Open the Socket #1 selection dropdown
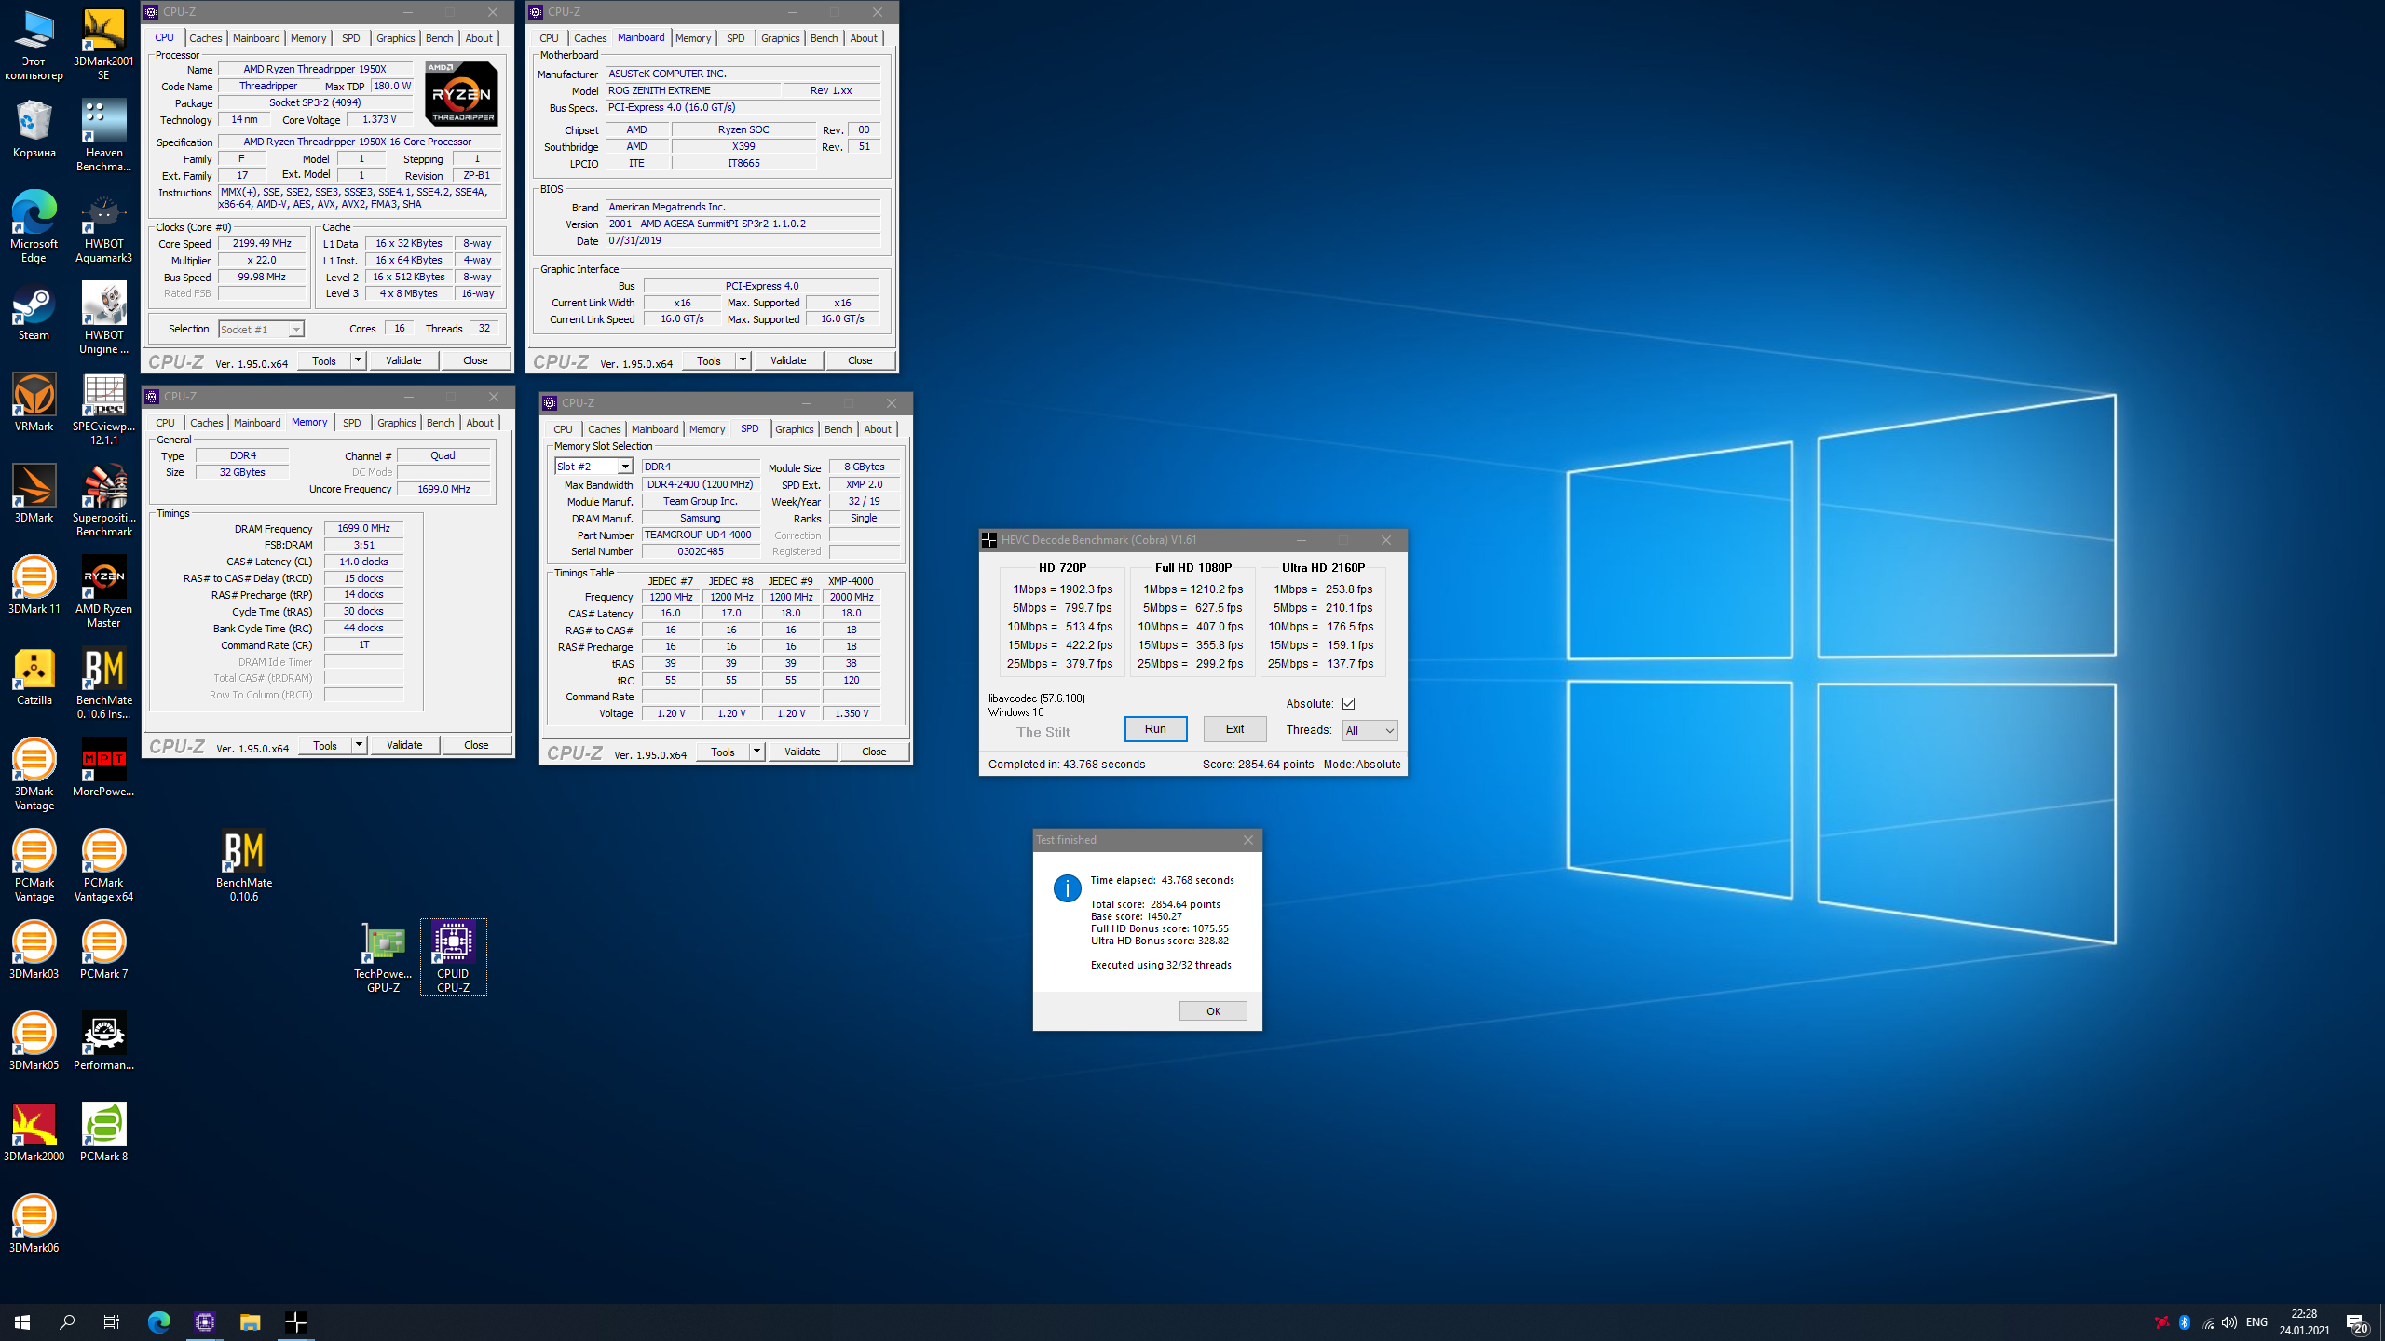 point(261,329)
